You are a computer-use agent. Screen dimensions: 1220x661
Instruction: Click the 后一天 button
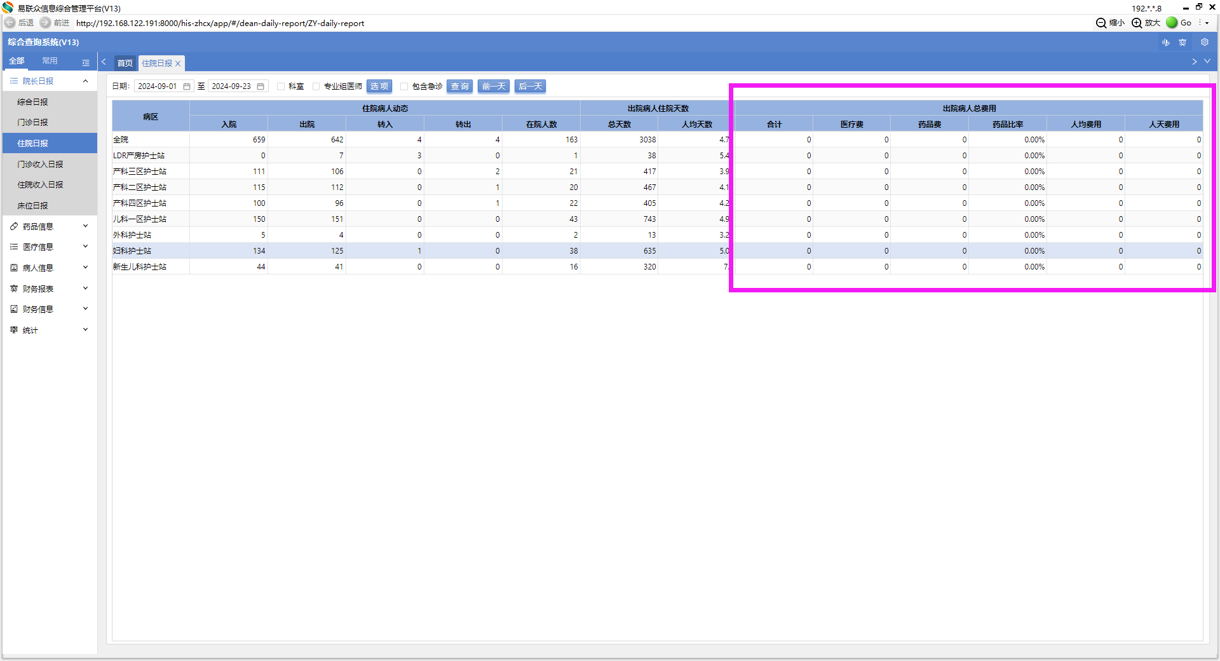[531, 86]
